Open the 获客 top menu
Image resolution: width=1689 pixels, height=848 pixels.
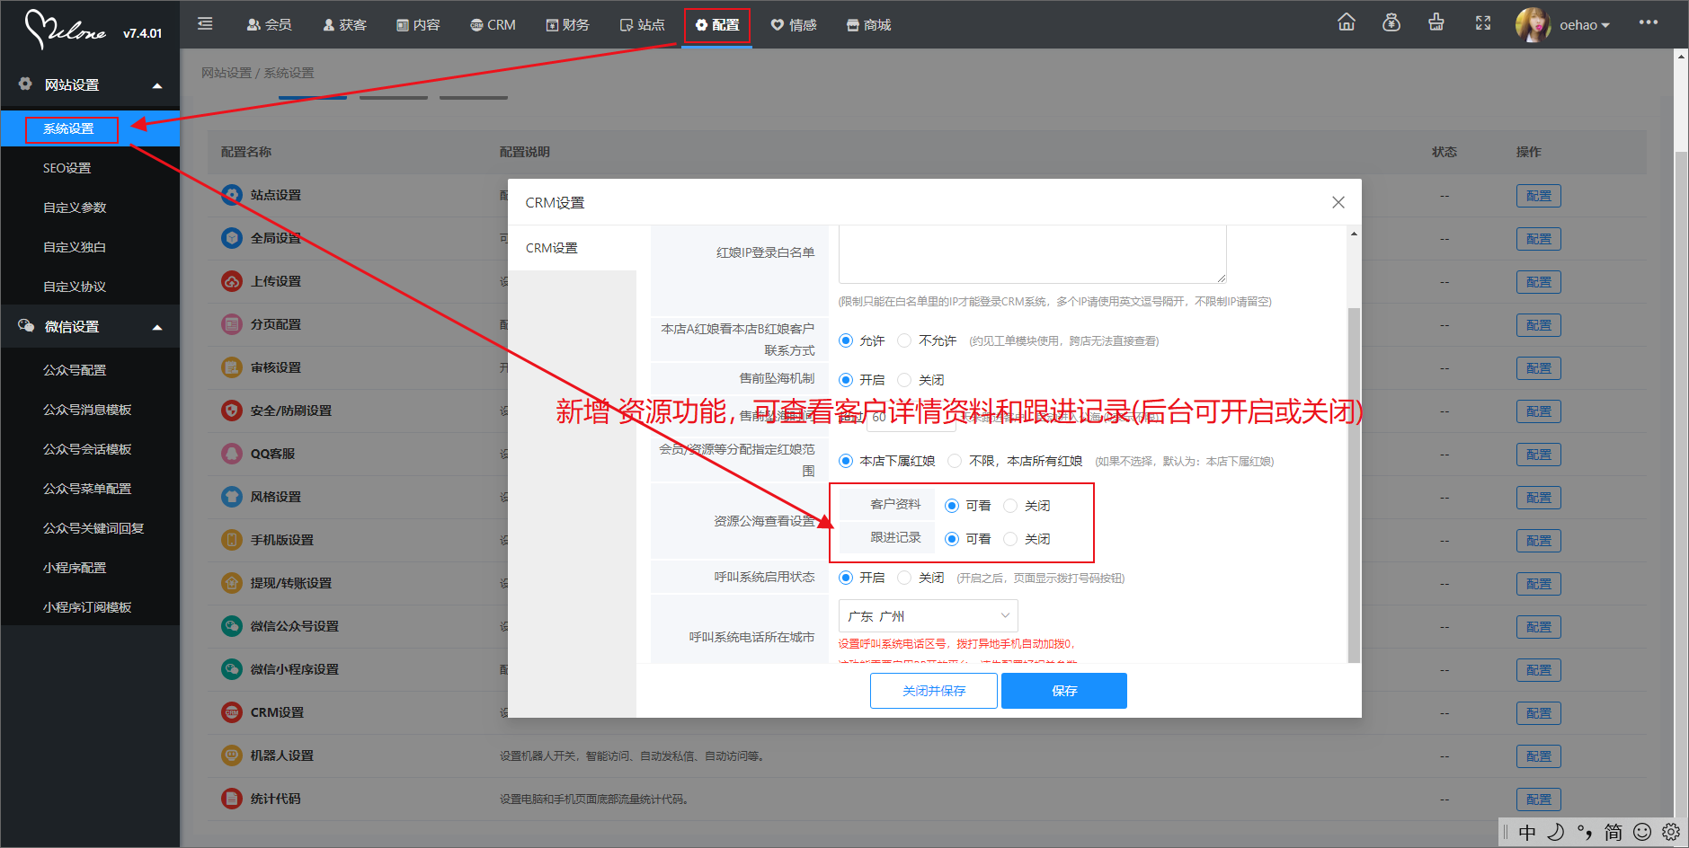click(345, 24)
